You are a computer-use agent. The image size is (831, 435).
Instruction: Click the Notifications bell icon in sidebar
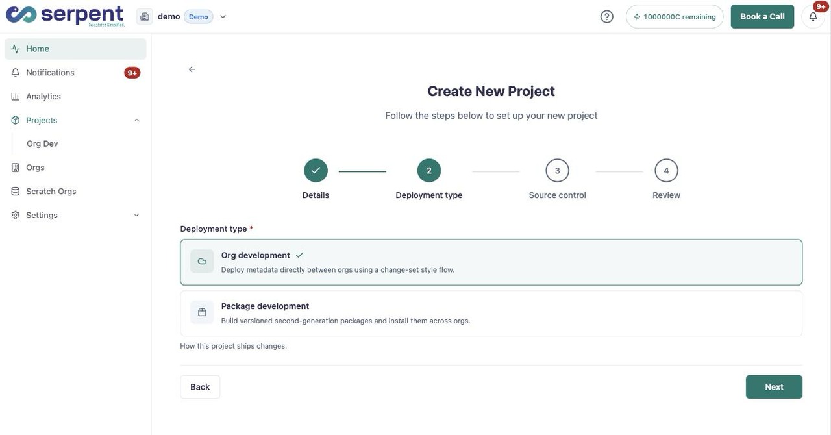click(x=16, y=73)
